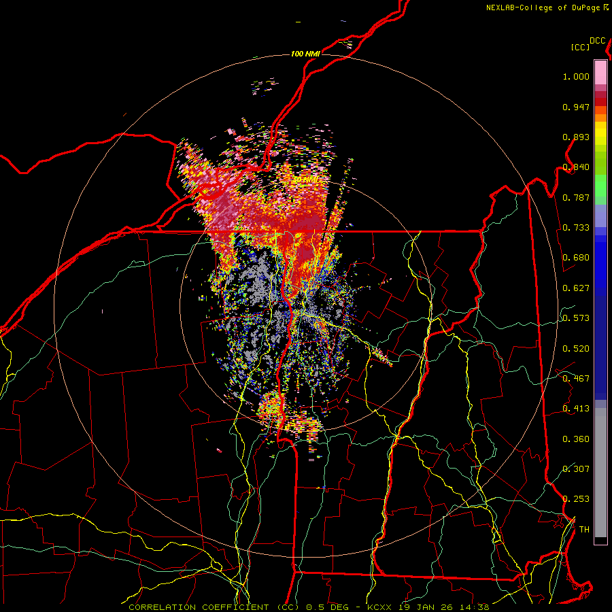Click the CORRELATION COEFFICIENT caption at the bottom

(x=309, y=607)
